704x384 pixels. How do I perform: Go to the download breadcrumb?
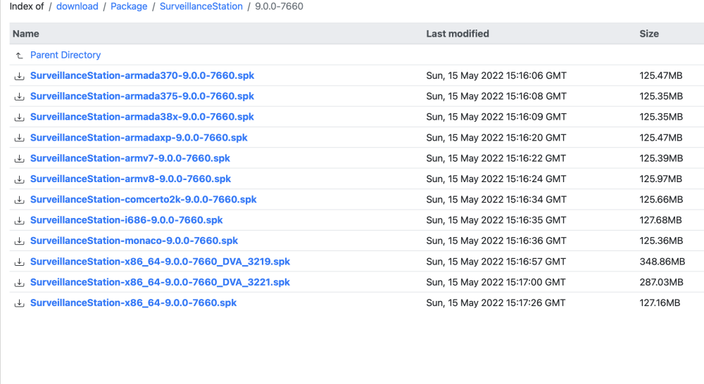(x=77, y=6)
